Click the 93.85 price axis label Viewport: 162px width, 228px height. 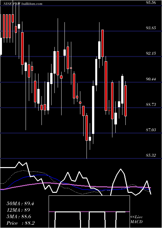151,28
